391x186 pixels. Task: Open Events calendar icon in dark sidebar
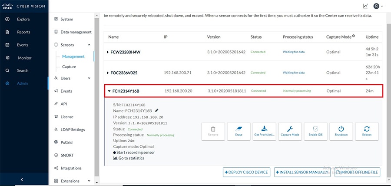(7, 45)
